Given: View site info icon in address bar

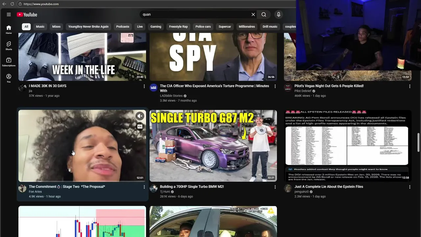Looking at the screenshot, I should [x=20, y=4].
